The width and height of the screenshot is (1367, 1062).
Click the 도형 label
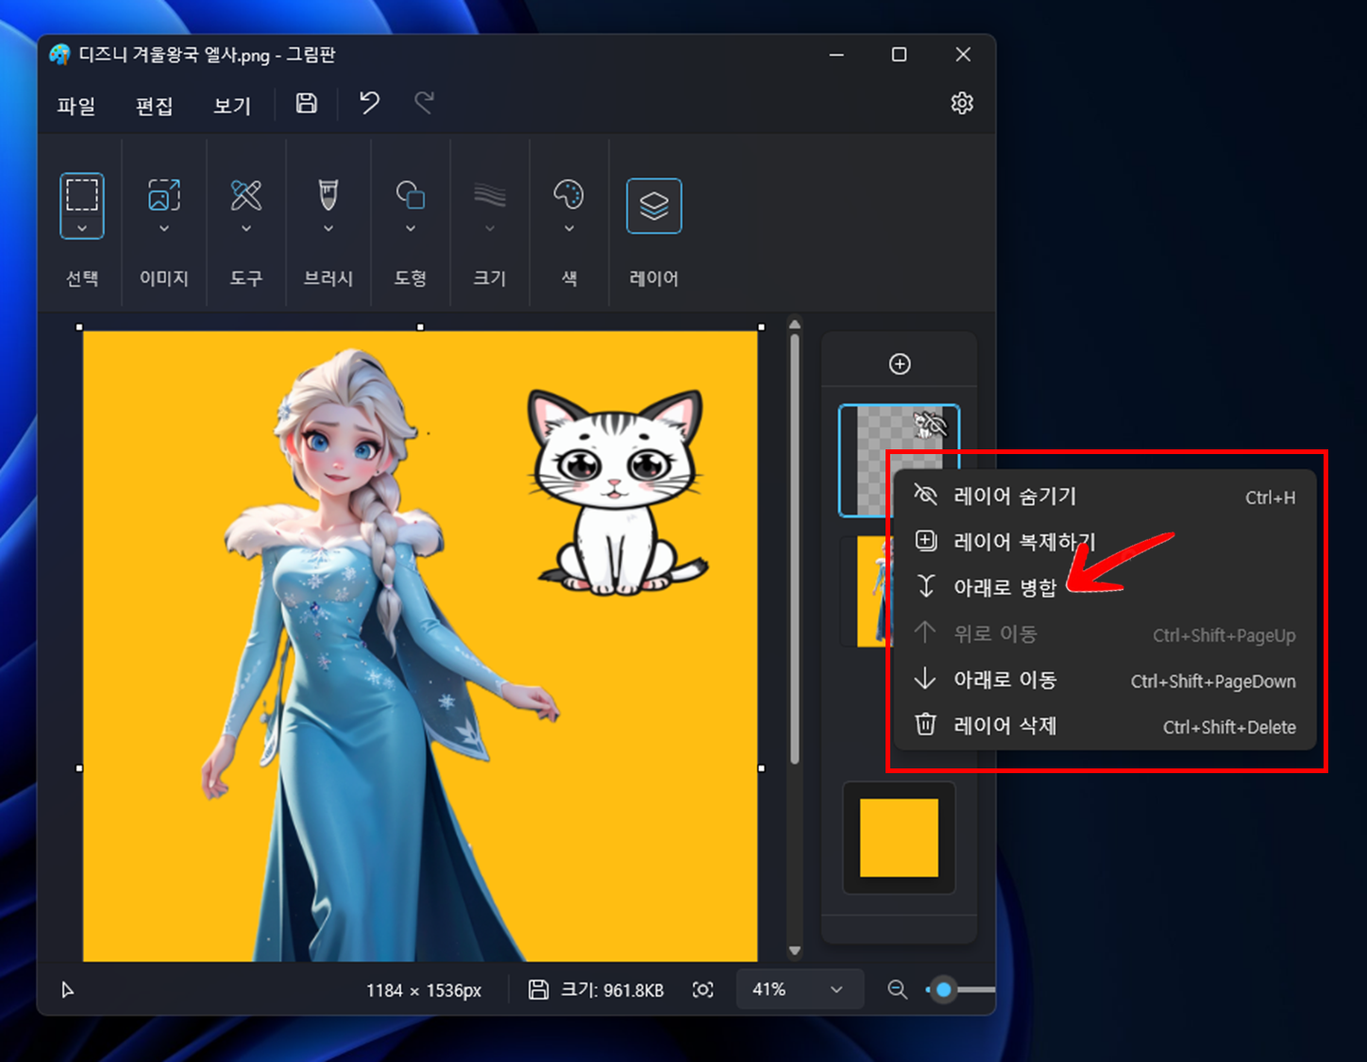tap(411, 278)
